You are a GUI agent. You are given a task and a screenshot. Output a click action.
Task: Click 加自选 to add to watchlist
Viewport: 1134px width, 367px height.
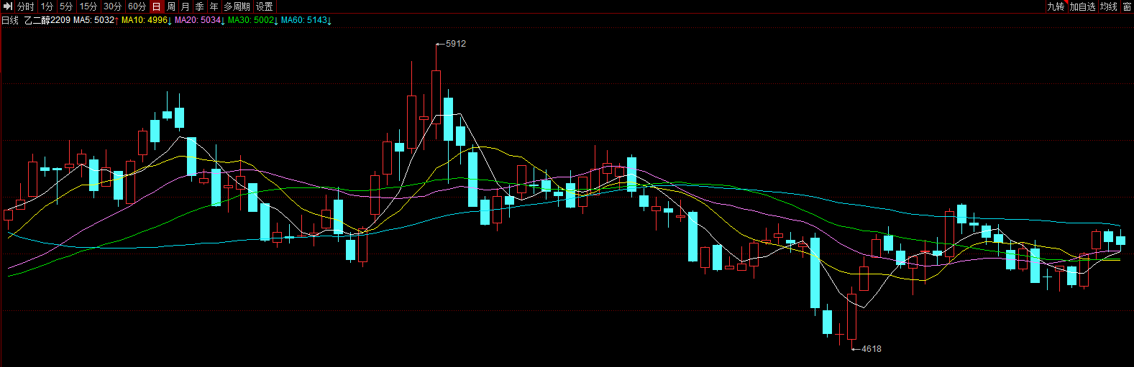(x=1082, y=6)
